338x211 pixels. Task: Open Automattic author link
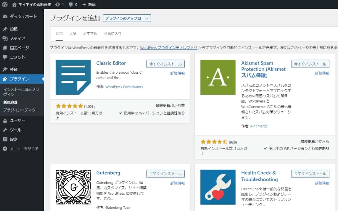click(x=259, y=126)
